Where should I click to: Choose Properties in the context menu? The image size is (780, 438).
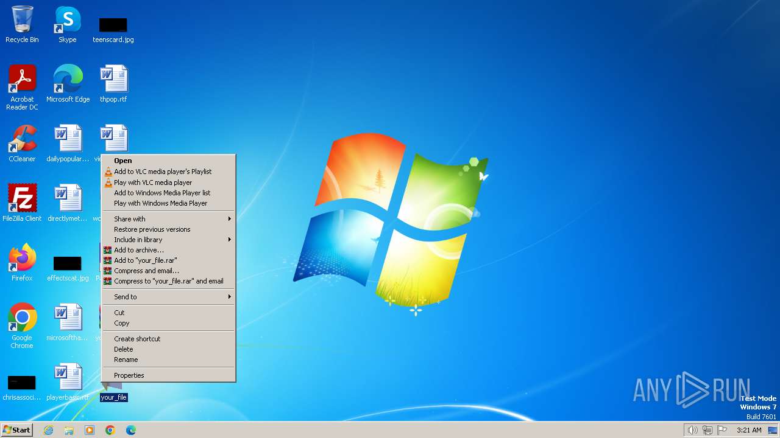click(168, 375)
